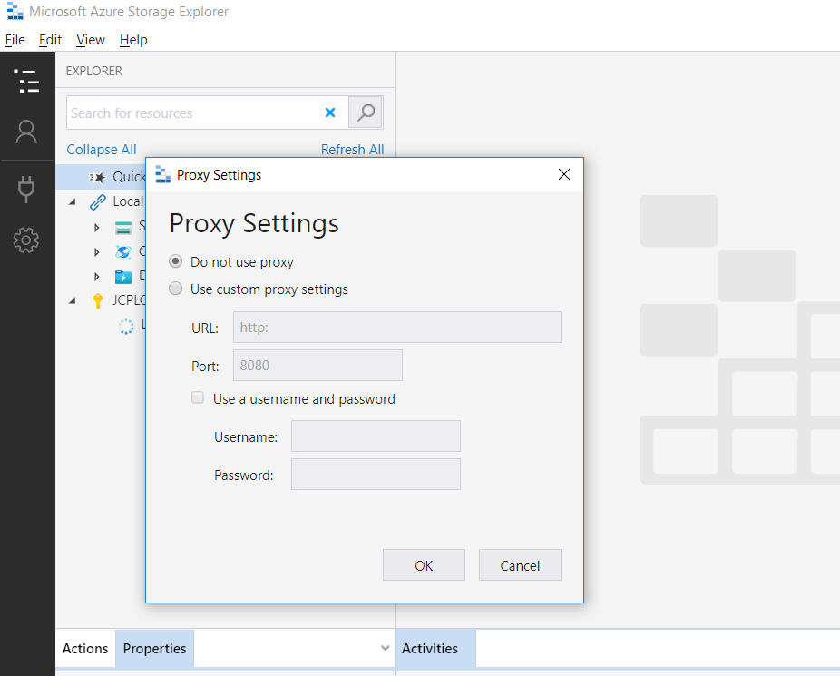840x676 pixels.
Task: Choose Use custom proxy settings
Action: [x=174, y=289]
